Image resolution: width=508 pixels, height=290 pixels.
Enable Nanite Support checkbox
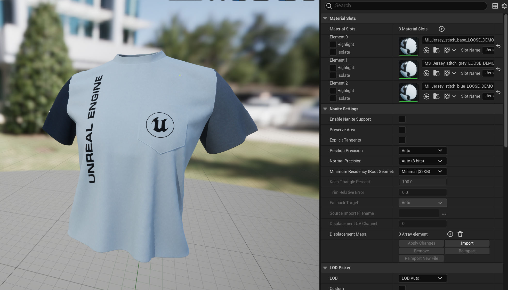pos(402,119)
